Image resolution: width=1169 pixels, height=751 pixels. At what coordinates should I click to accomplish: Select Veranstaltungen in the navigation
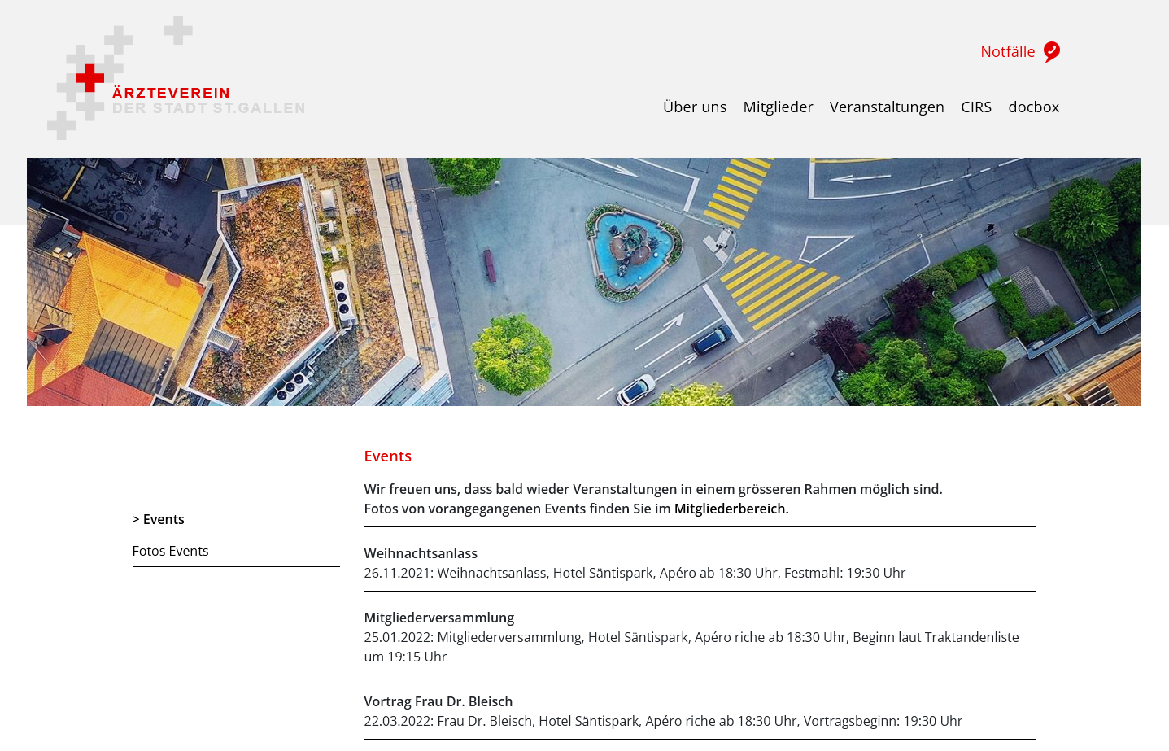coord(886,107)
